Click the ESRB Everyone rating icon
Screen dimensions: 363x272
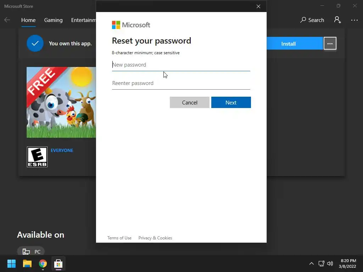tap(37, 157)
